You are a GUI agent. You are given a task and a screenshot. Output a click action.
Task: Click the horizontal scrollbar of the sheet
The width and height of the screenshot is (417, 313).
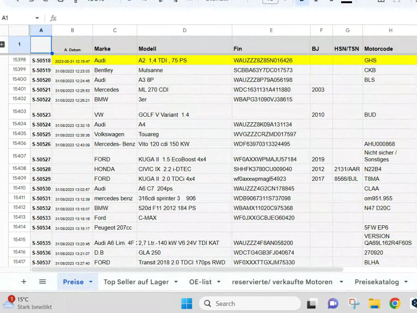pos(187,270)
